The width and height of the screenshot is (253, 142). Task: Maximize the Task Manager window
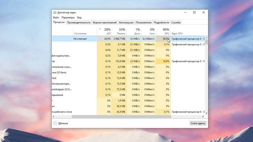(x=194, y=12)
